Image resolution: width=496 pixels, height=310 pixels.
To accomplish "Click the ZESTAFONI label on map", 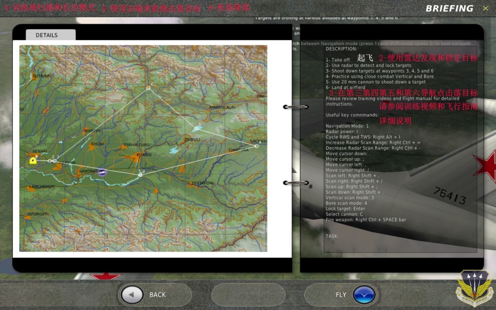I will coord(202,183).
